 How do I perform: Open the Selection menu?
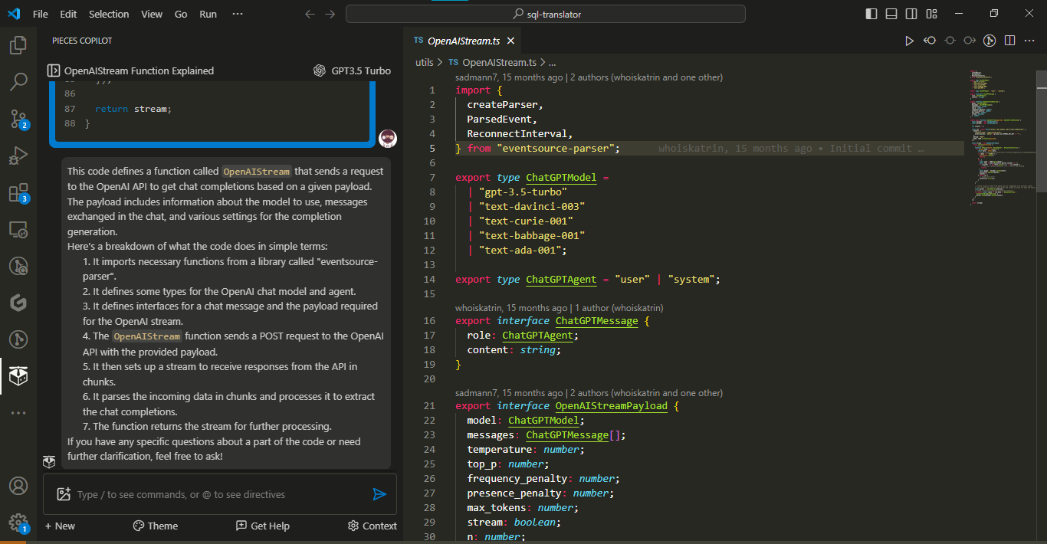pos(109,14)
